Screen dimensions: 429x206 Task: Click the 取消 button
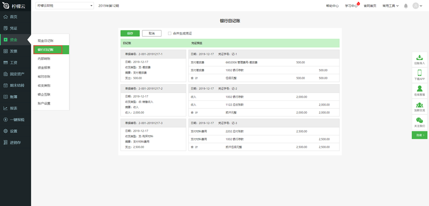pyautogui.click(x=152, y=33)
